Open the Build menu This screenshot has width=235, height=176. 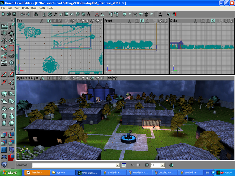pyautogui.click(x=34, y=8)
